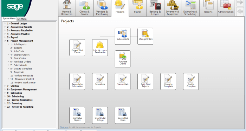Viewport: 246px width, 131px height.
Task: Select the System Menu tab
Action: click(9, 19)
